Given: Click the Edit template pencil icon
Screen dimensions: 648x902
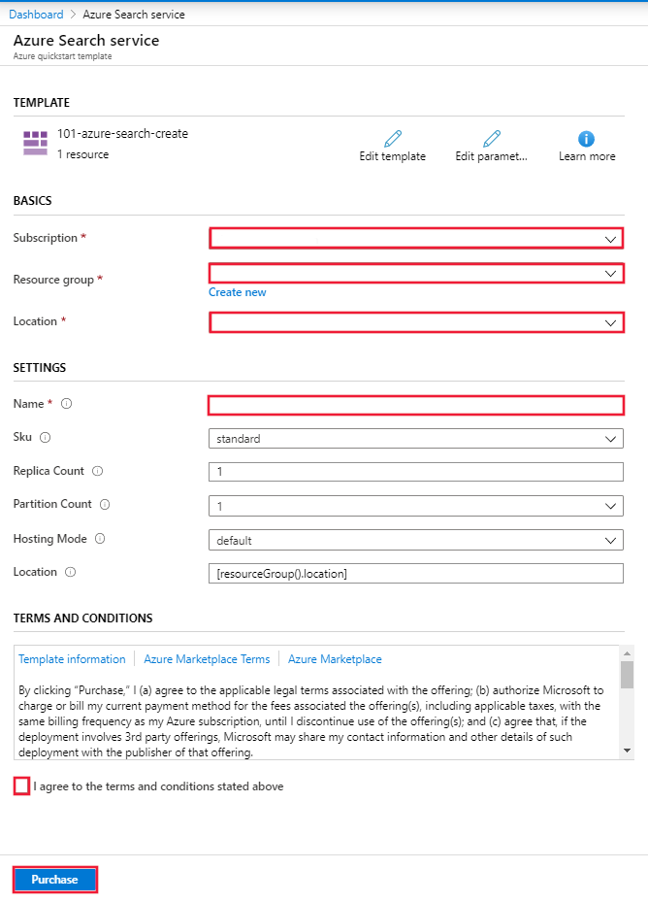Looking at the screenshot, I should (x=392, y=139).
